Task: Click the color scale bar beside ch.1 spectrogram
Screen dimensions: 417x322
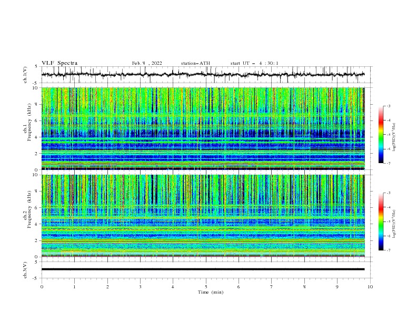Action: pos(381,135)
